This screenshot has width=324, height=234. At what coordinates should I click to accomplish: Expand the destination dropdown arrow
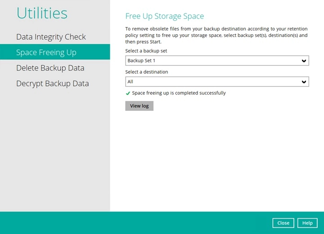coord(304,82)
